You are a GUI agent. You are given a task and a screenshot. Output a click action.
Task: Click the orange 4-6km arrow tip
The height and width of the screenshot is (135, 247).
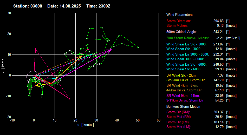click(81, 56)
